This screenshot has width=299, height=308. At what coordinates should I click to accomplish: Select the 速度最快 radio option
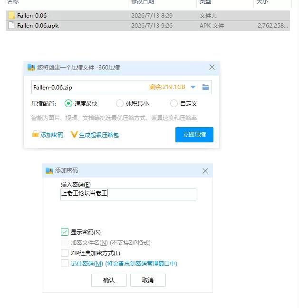click(x=68, y=103)
